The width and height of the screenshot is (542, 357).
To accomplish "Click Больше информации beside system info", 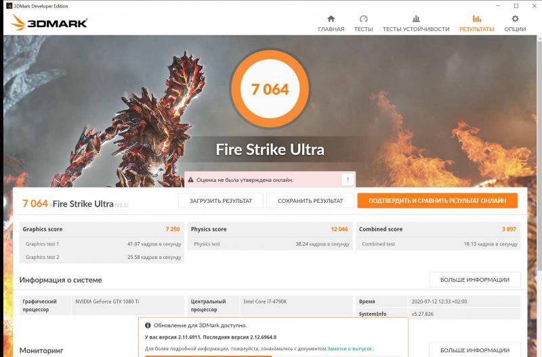I will point(474,280).
